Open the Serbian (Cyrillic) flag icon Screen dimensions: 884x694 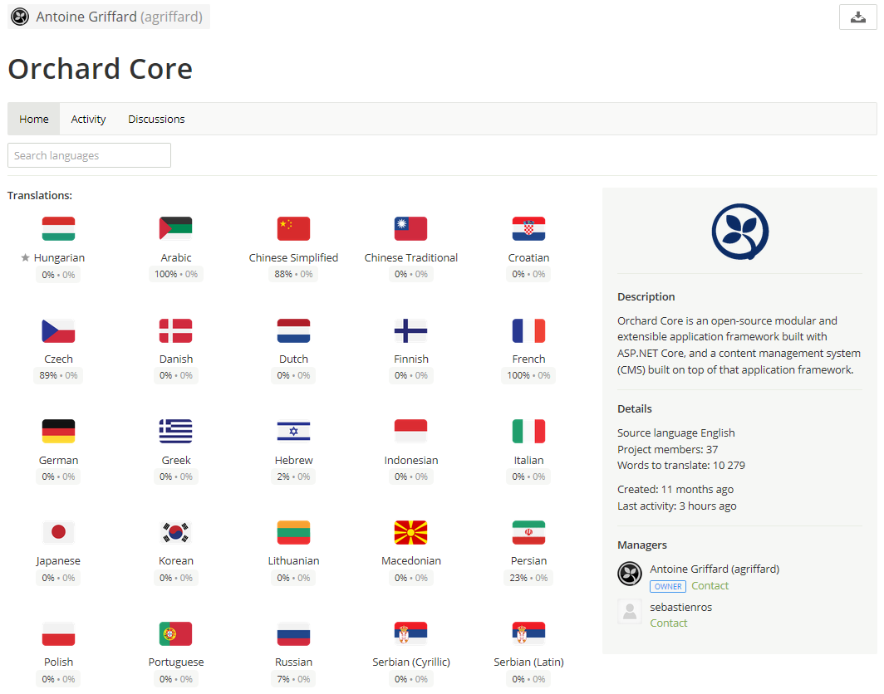pos(411,633)
